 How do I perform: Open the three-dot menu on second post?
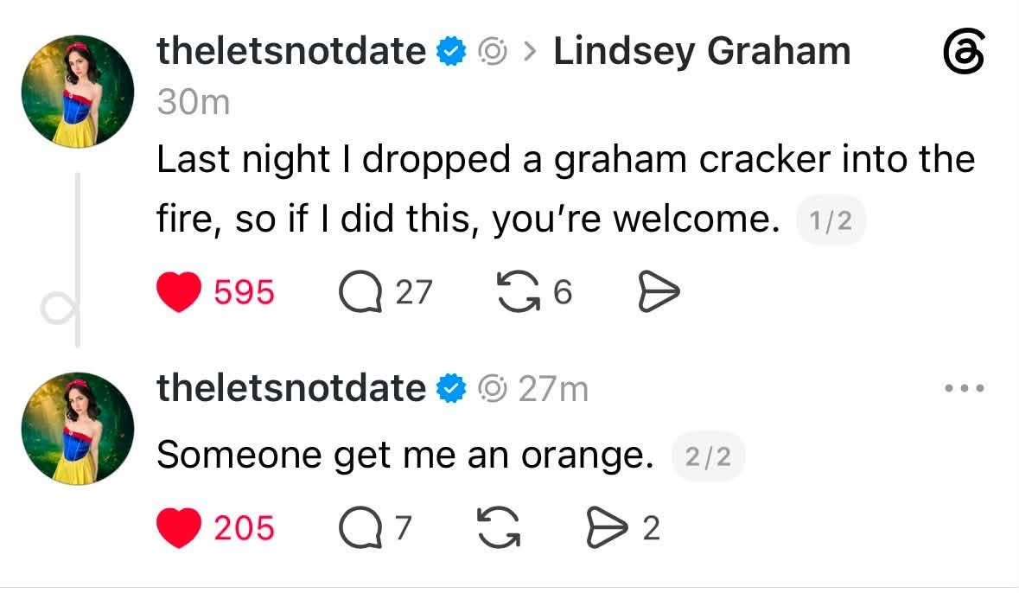(x=965, y=388)
